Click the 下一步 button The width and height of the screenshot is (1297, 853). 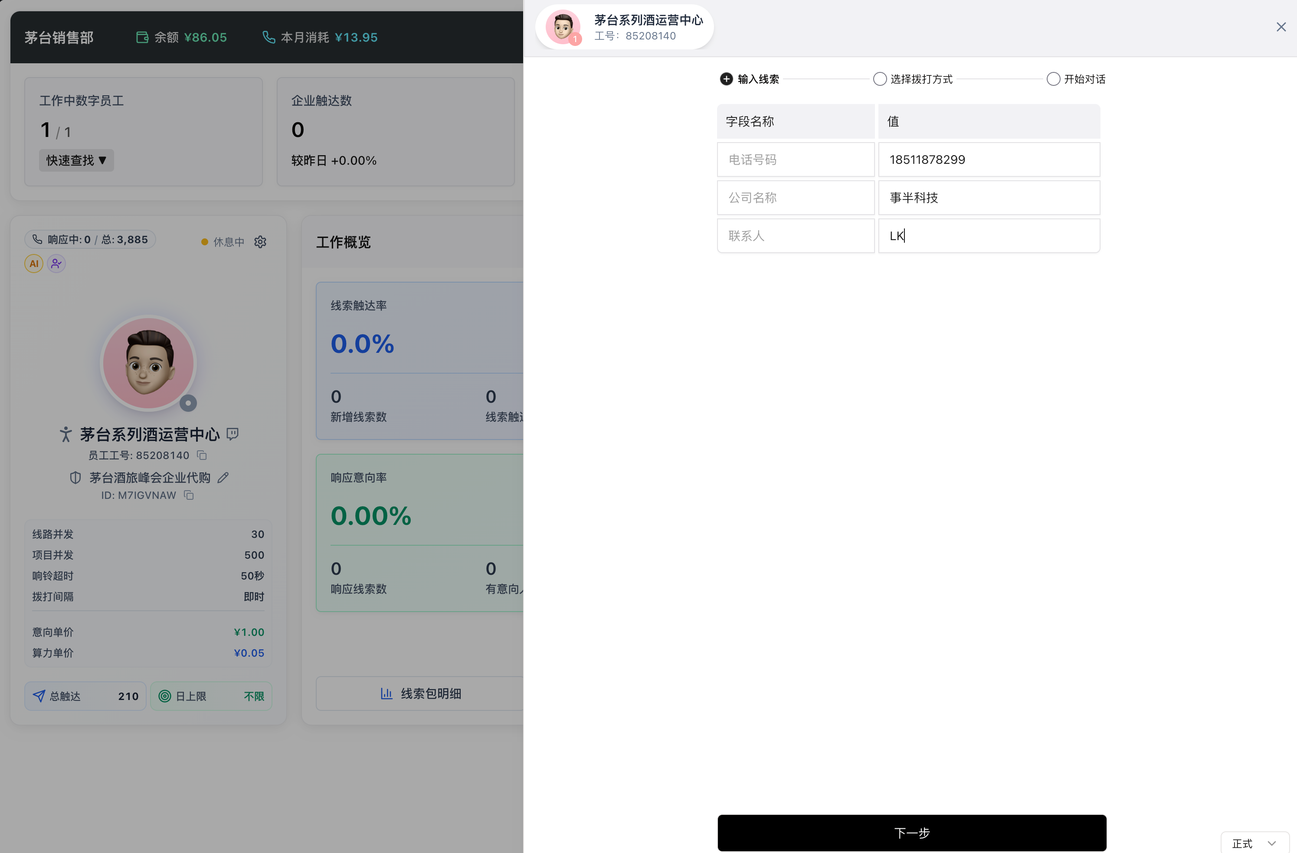[912, 833]
